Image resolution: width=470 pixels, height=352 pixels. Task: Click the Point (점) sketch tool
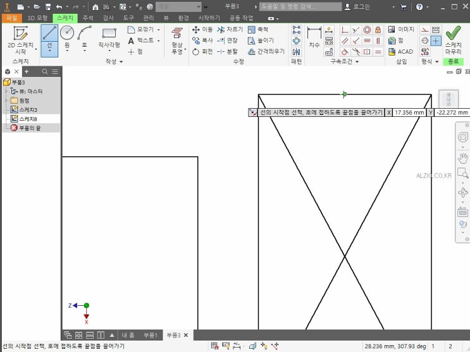135,52
